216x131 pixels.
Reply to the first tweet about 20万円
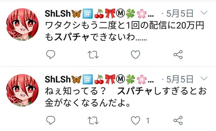(x=51, y=55)
